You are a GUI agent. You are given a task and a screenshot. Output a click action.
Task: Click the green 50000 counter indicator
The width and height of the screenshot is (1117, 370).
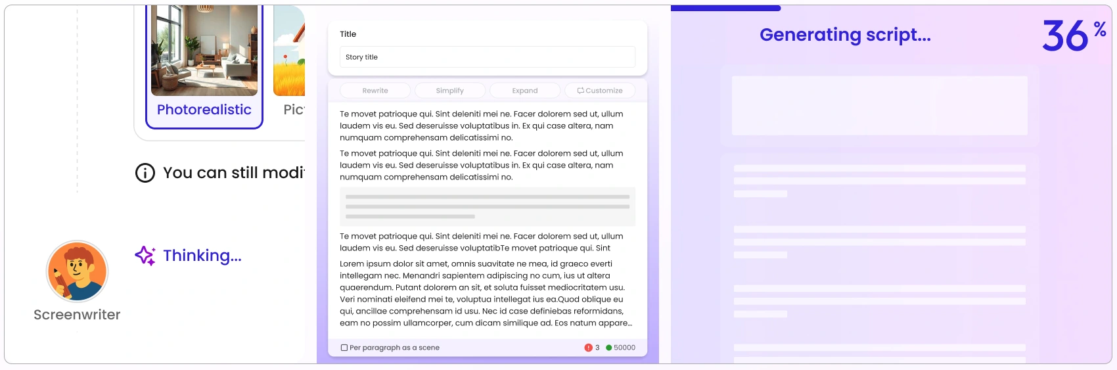[621, 348]
